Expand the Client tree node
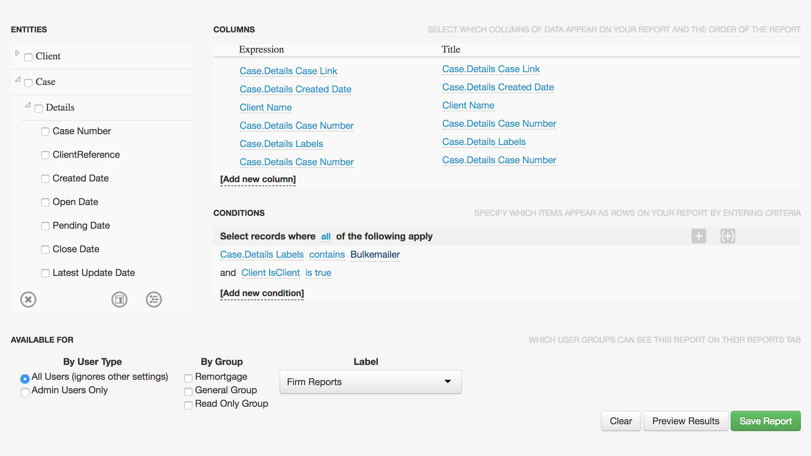The height and width of the screenshot is (456, 811). pos(17,53)
